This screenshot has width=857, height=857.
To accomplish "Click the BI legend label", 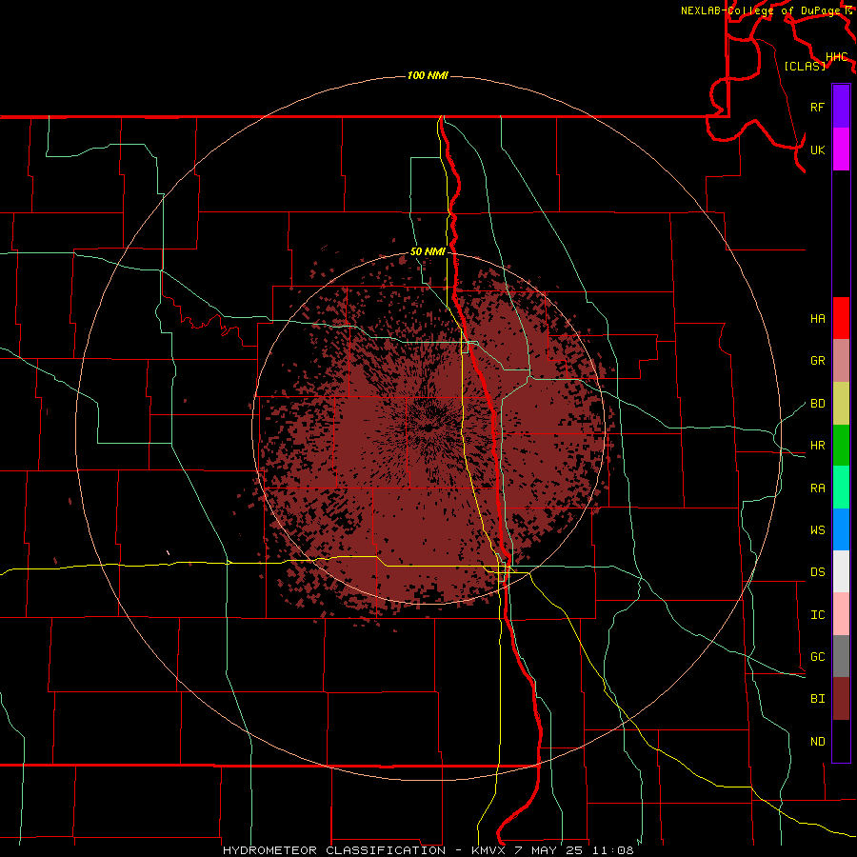I will point(818,699).
